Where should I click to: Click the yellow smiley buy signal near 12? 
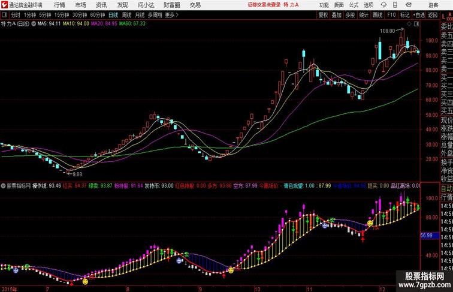370,223
